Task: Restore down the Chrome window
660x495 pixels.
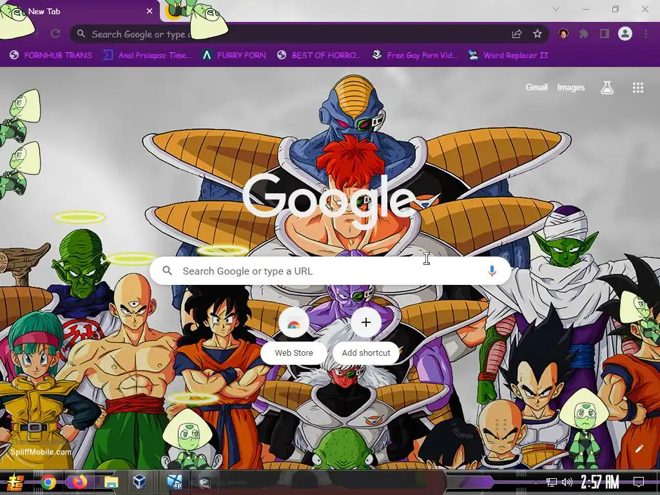Action: (x=616, y=9)
